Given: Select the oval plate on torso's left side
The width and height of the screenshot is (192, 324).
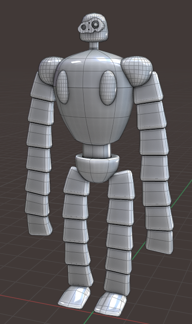Looking at the screenshot, I should click(x=62, y=87).
